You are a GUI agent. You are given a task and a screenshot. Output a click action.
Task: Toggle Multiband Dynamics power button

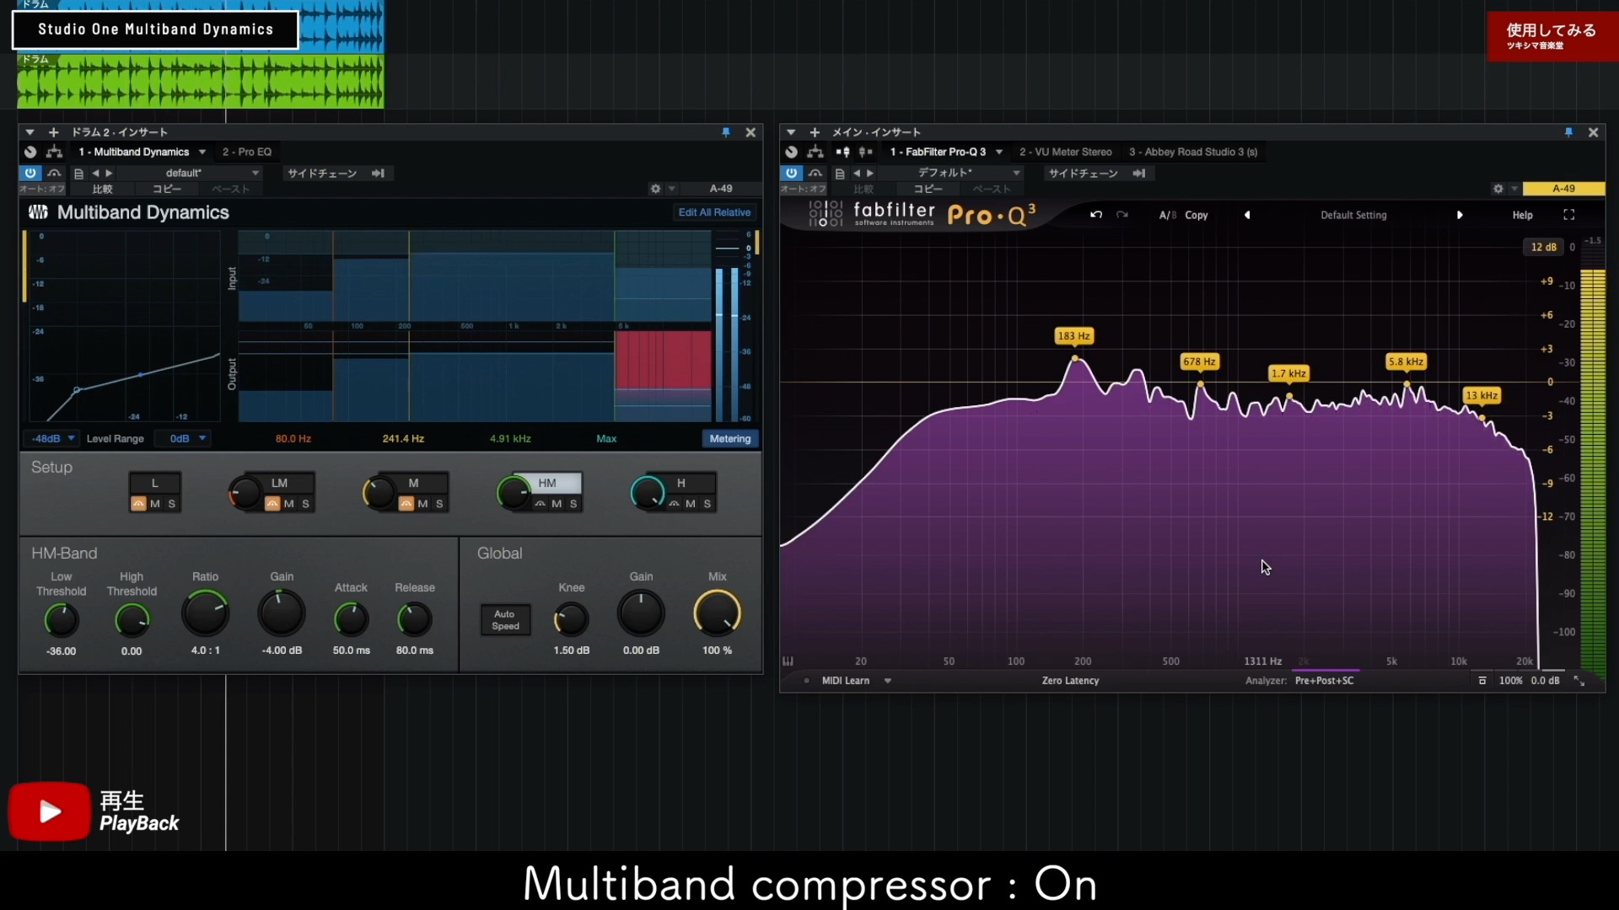click(30, 173)
